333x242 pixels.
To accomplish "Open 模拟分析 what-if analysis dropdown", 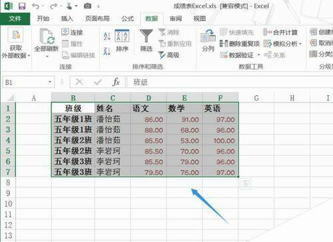I will (282, 44).
